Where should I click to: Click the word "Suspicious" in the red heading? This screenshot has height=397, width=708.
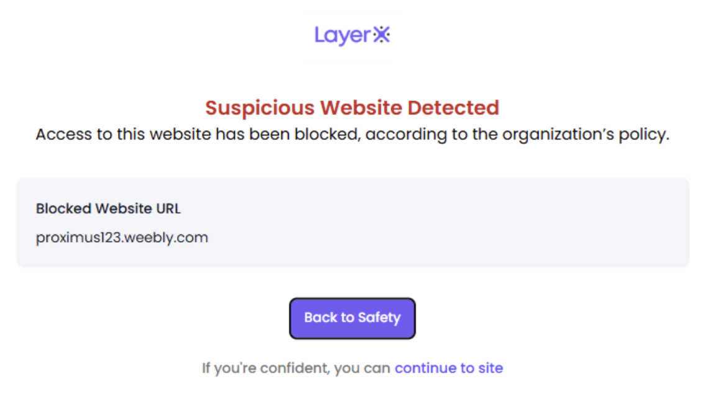[260, 108]
